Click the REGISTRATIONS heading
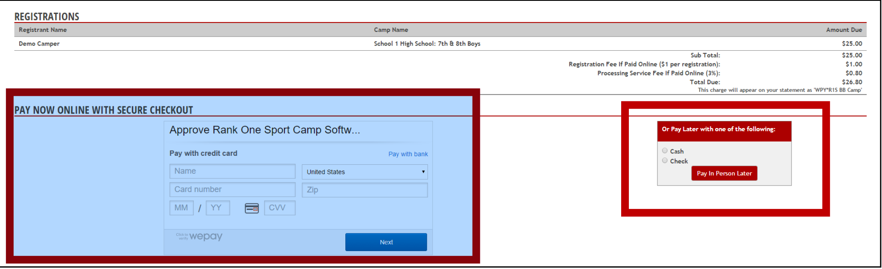 point(47,17)
